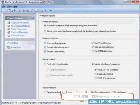The image size is (140, 105).
Task: Collapse the Project Options panel
Action: 33,18
